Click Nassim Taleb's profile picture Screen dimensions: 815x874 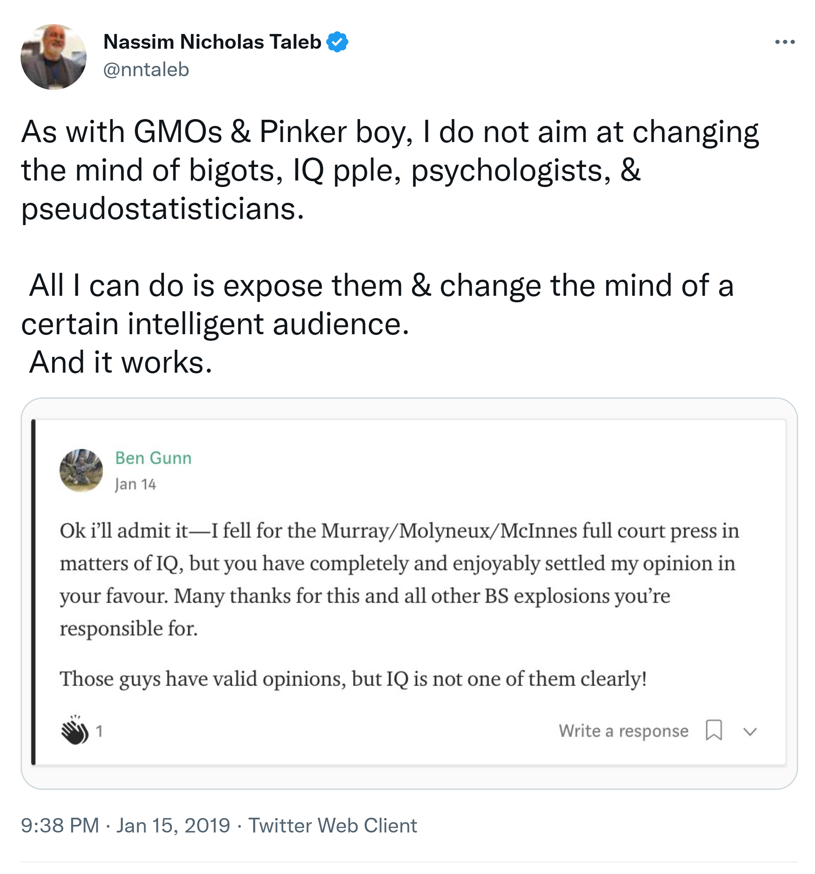(54, 57)
